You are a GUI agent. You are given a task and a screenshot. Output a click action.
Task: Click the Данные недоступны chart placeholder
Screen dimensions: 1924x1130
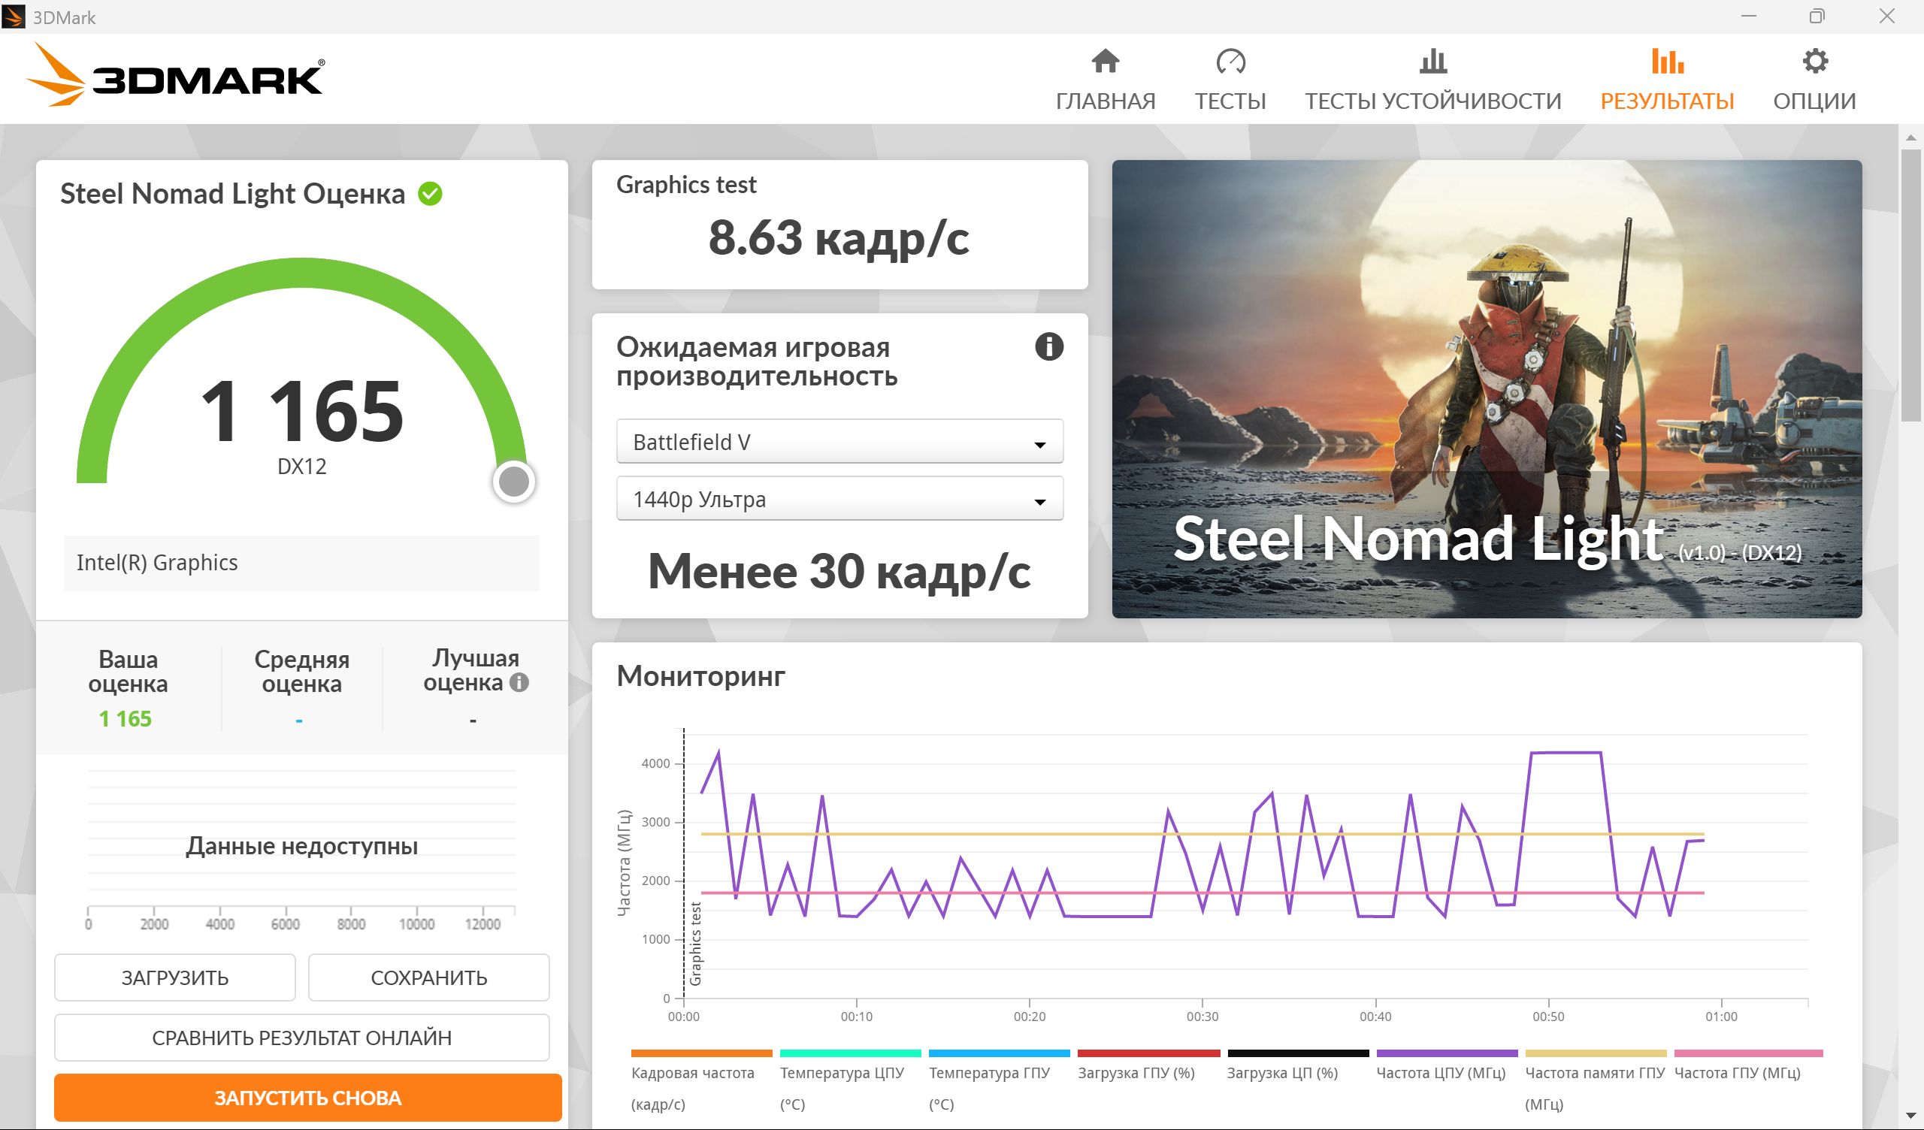tap(301, 846)
